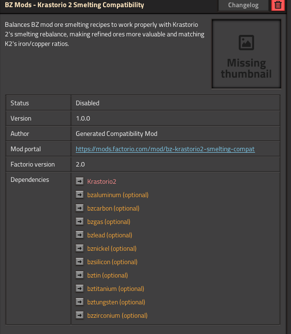The width and height of the screenshot is (291, 334).
Task: Click the arrow icon beside Krastorio2
Action: (x=80, y=181)
